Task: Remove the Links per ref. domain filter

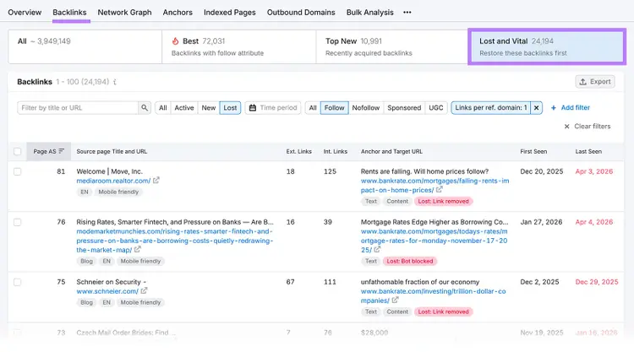Action: point(536,108)
